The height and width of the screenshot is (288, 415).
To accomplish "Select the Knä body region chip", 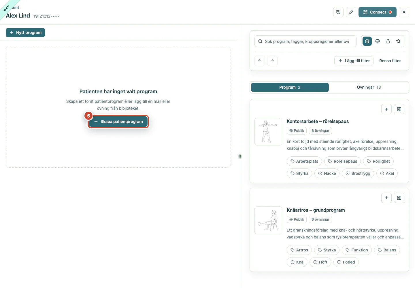I will (x=297, y=262).
